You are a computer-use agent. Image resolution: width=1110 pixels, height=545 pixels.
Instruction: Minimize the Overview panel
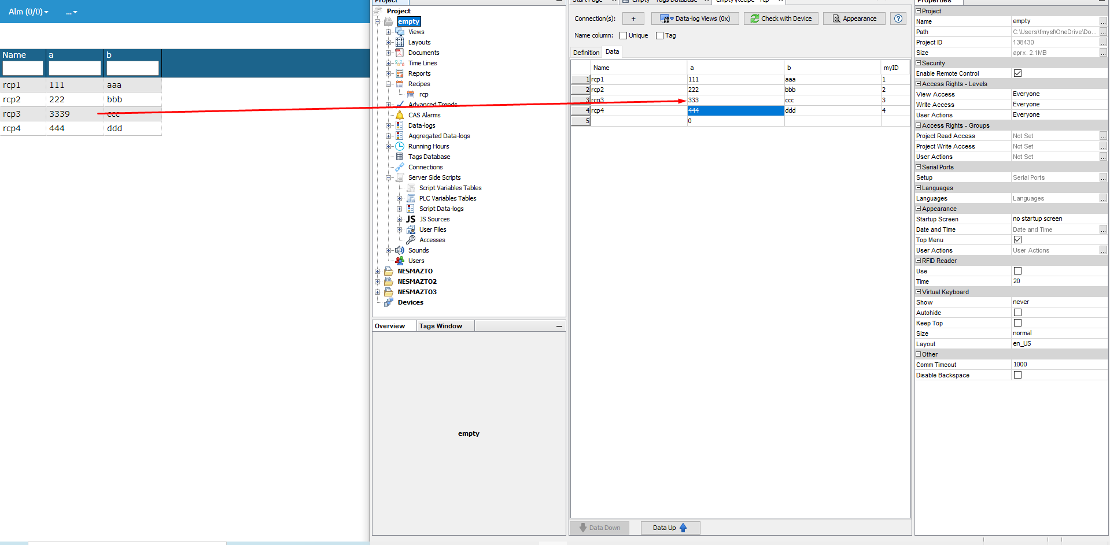(x=559, y=327)
